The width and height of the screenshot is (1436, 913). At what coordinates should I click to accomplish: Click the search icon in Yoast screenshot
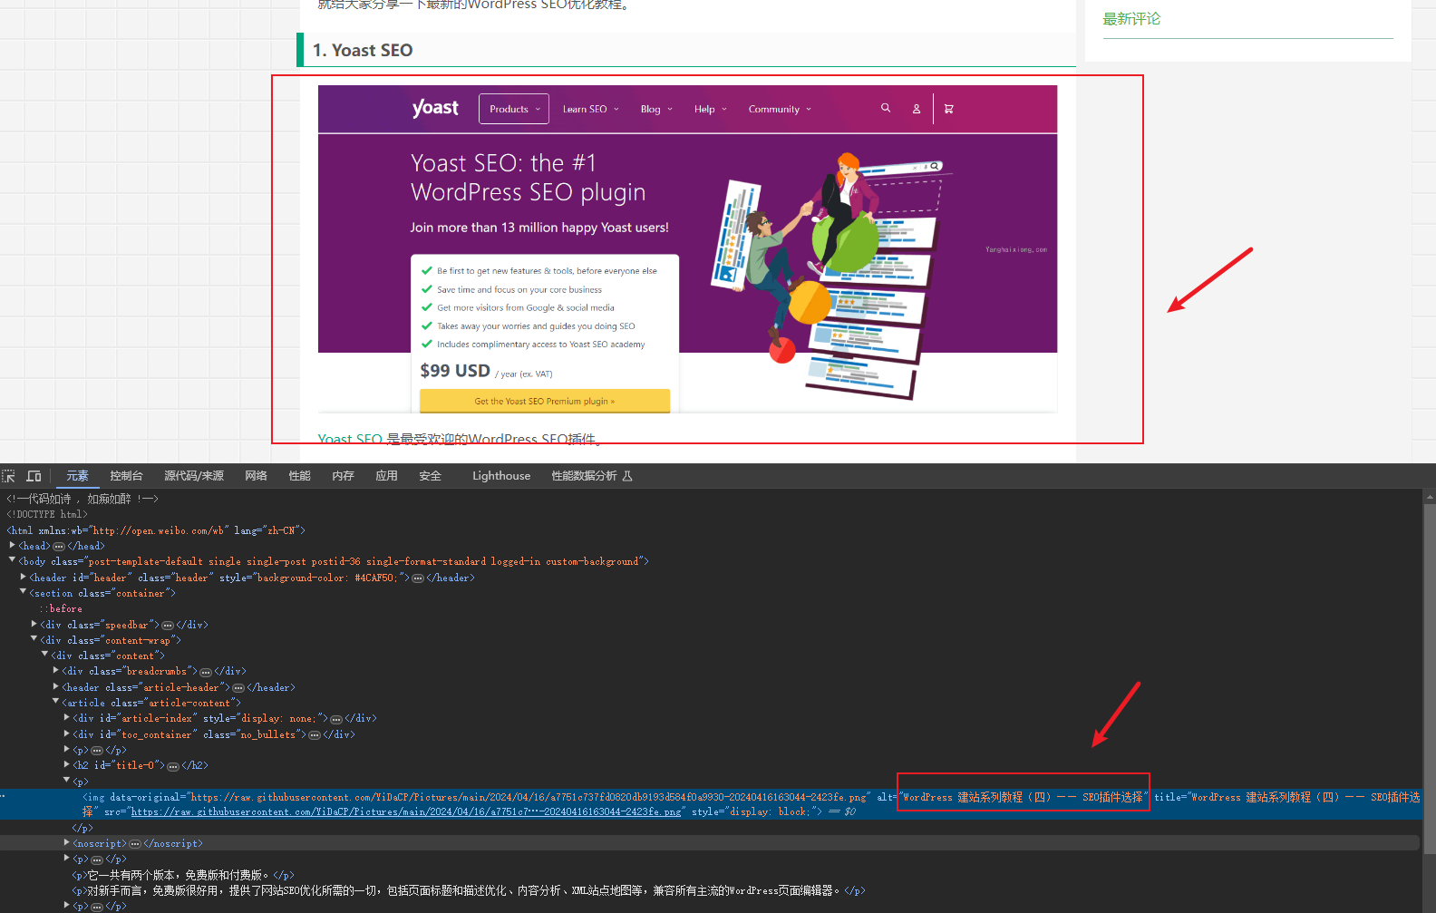click(x=886, y=108)
